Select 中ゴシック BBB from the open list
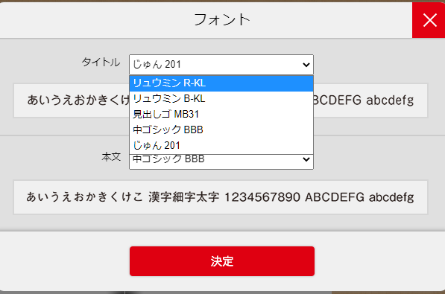 (221, 130)
